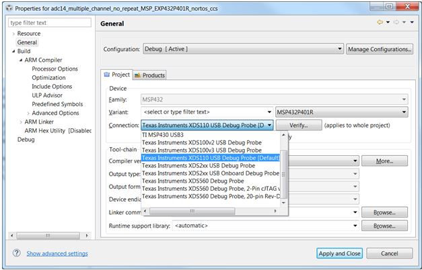
Task: Collapse the ARM Compiler tree node
Action: [x=20, y=60]
